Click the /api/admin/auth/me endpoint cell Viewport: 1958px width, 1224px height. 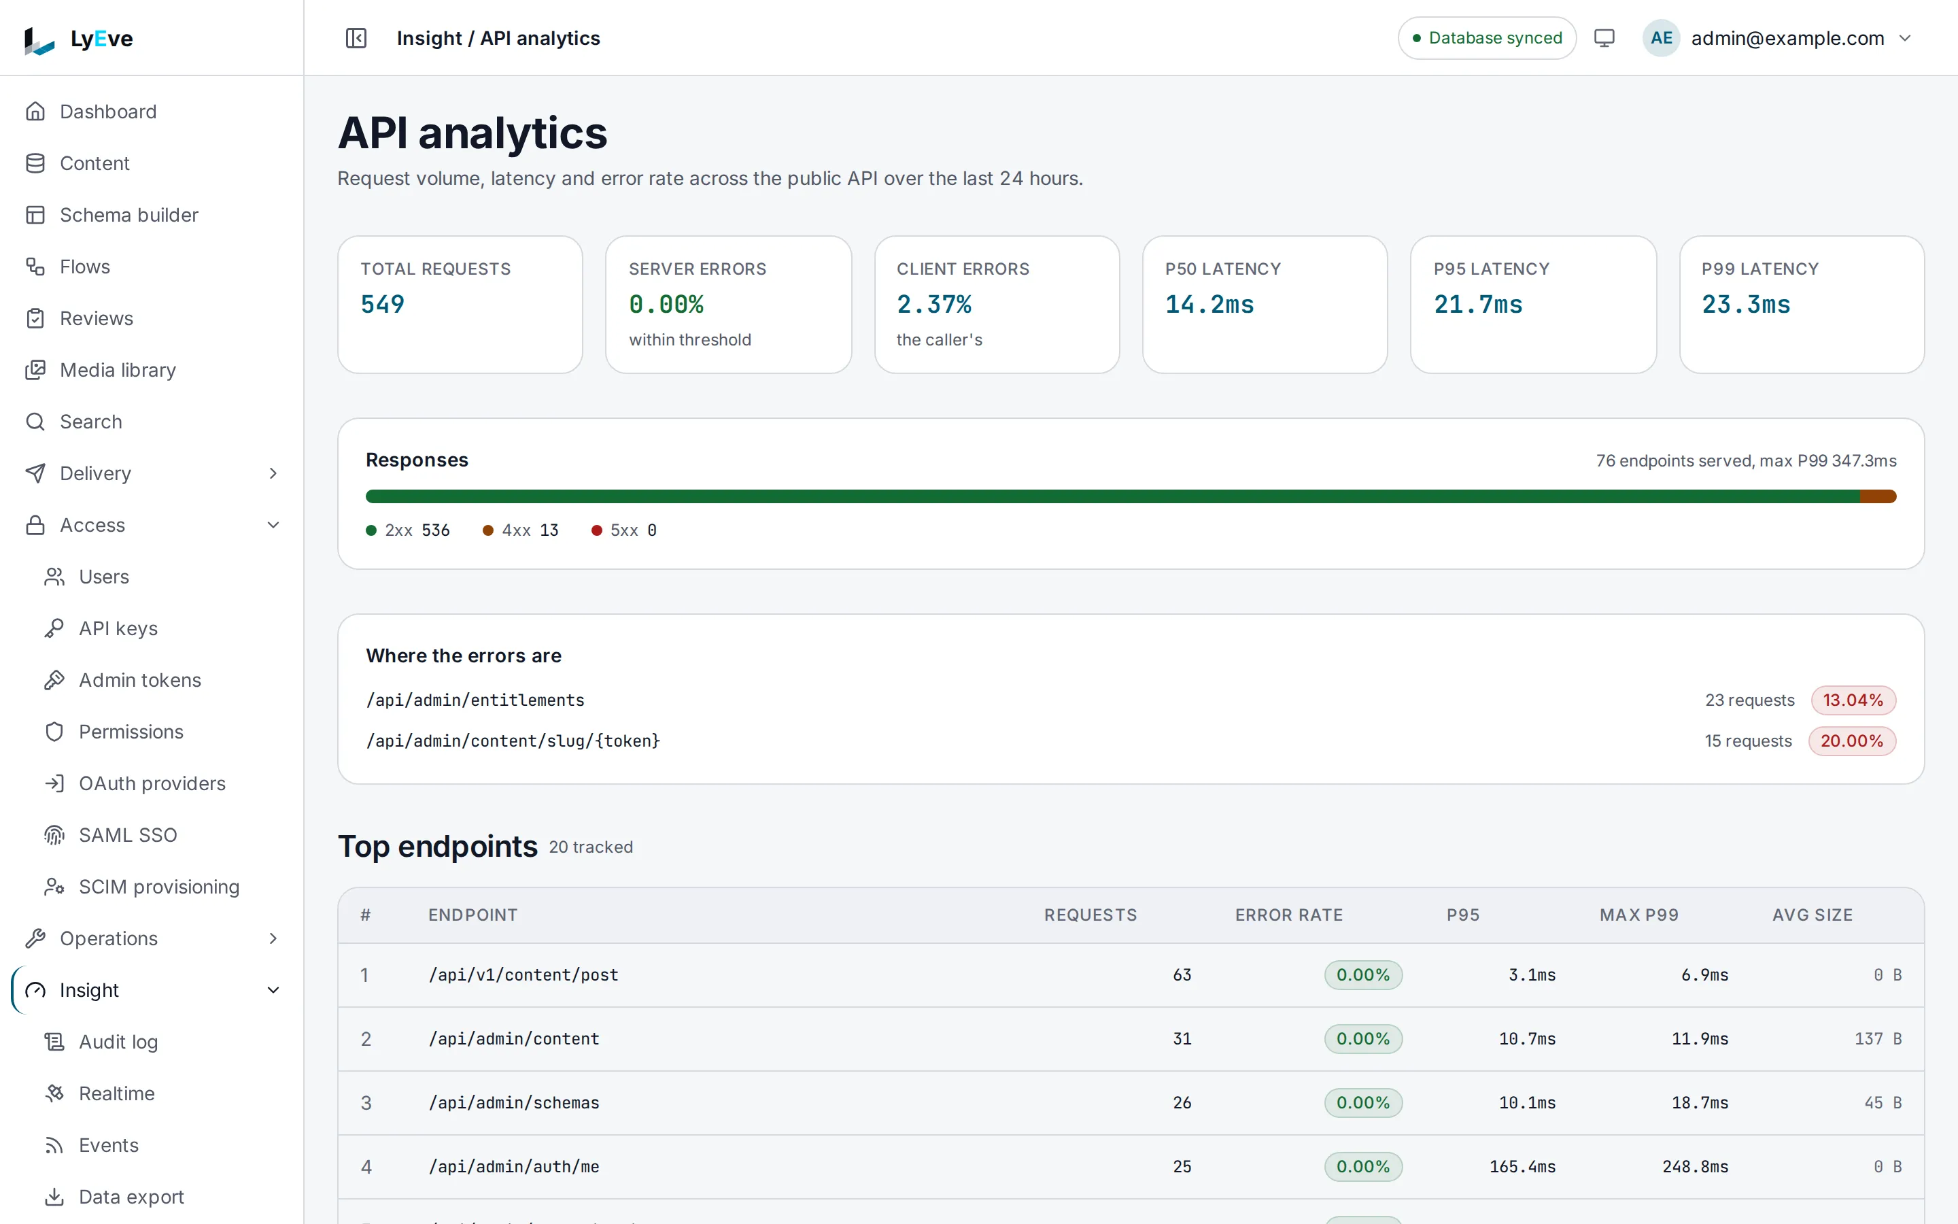click(514, 1166)
